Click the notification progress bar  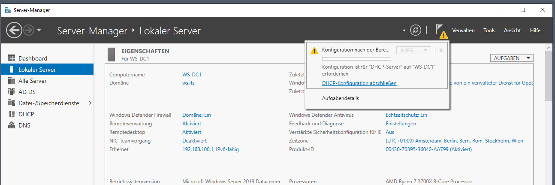356,58
